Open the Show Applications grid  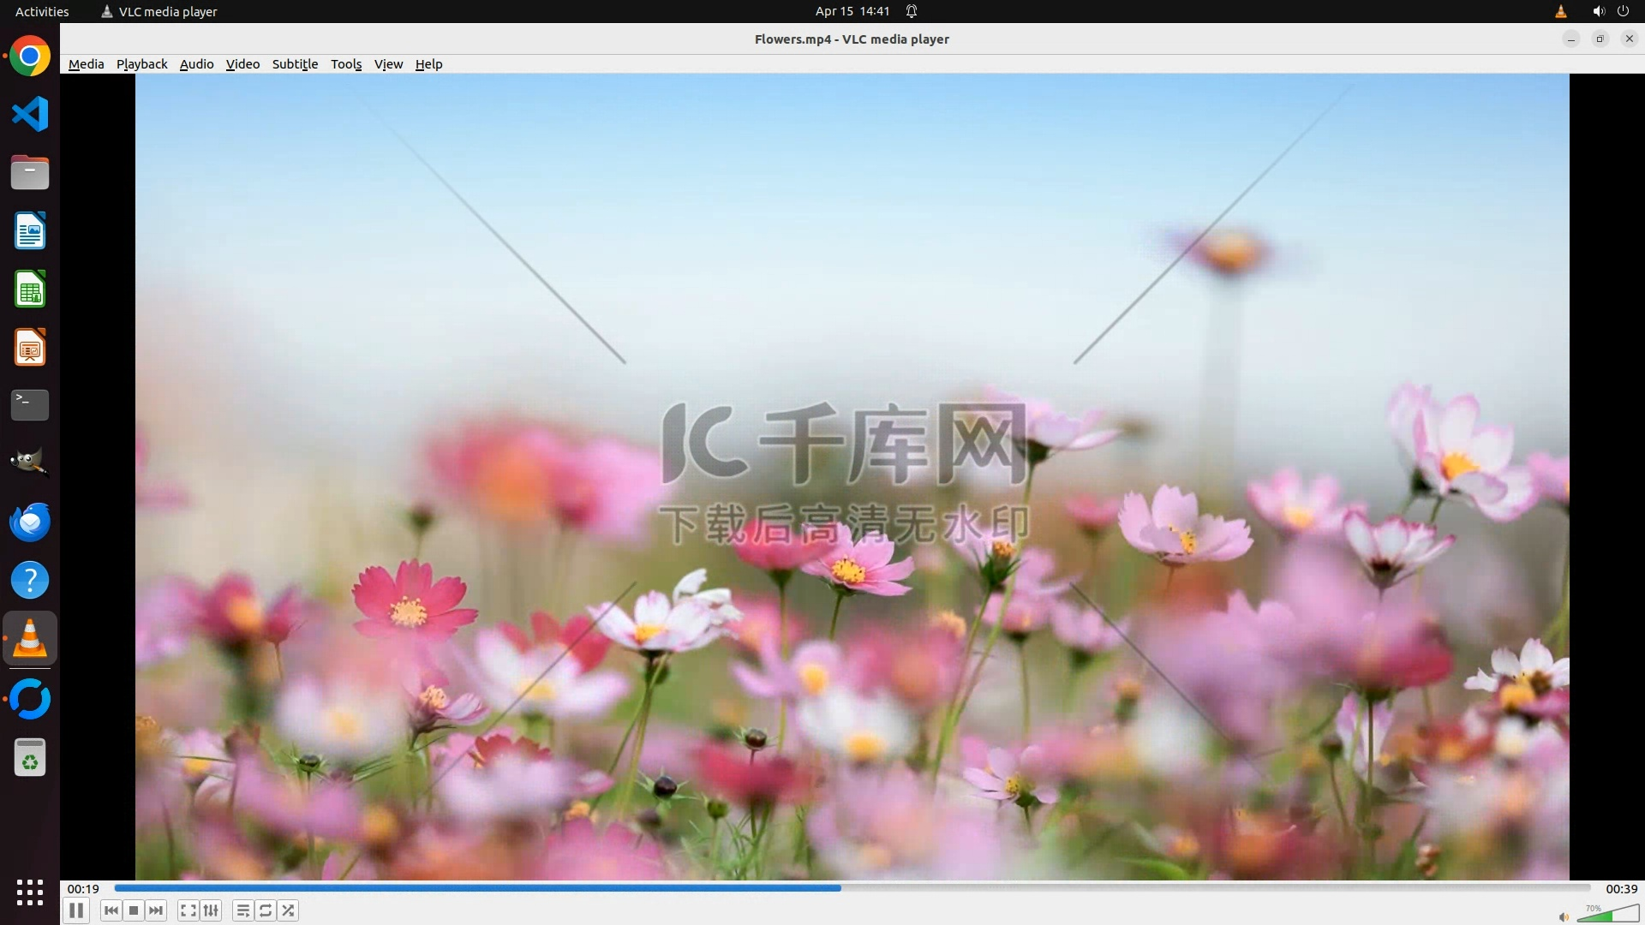pyautogui.click(x=30, y=892)
